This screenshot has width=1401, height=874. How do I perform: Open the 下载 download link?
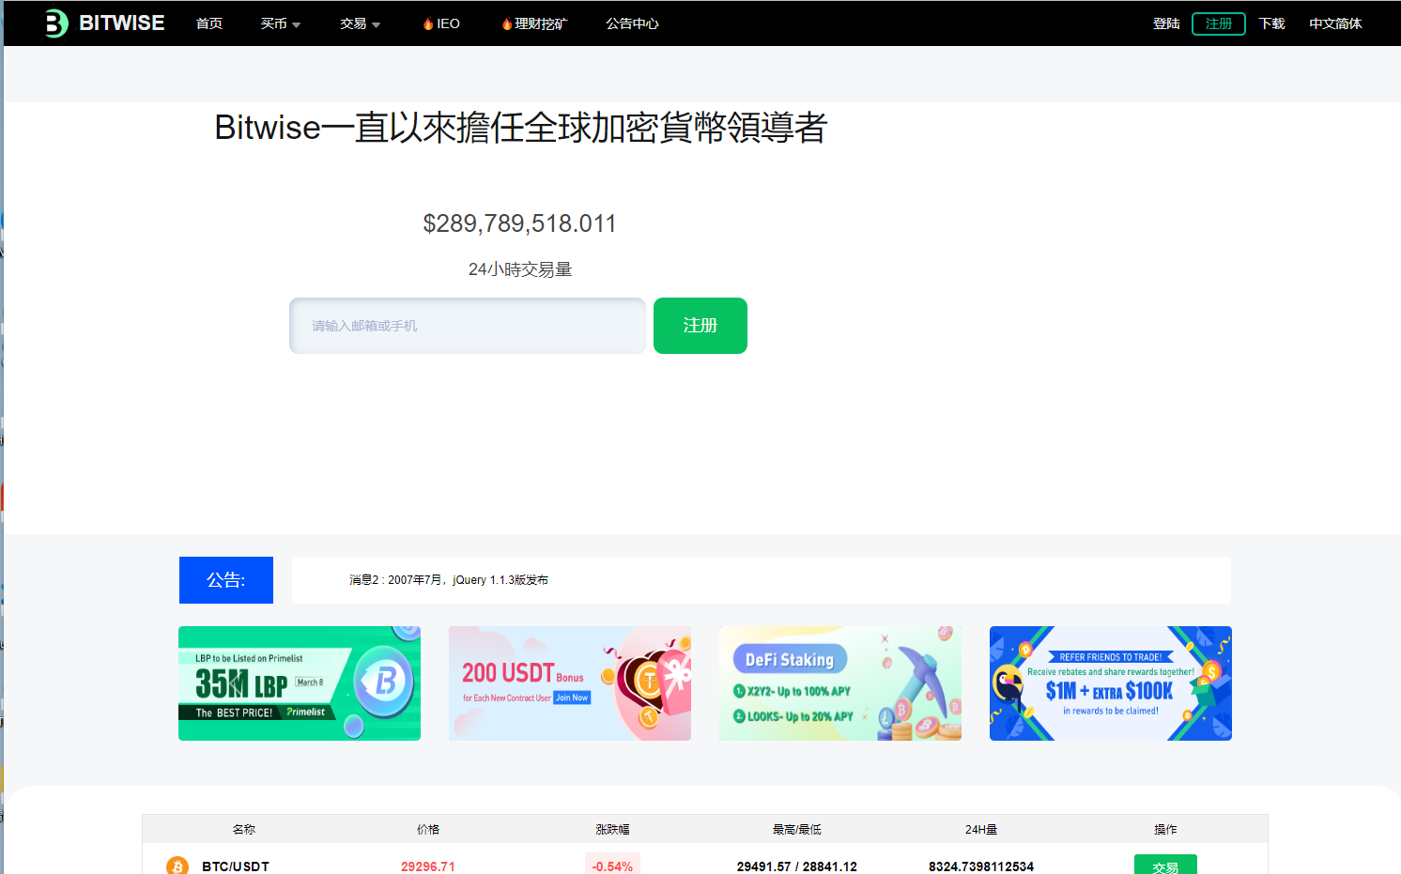pyautogui.click(x=1271, y=24)
